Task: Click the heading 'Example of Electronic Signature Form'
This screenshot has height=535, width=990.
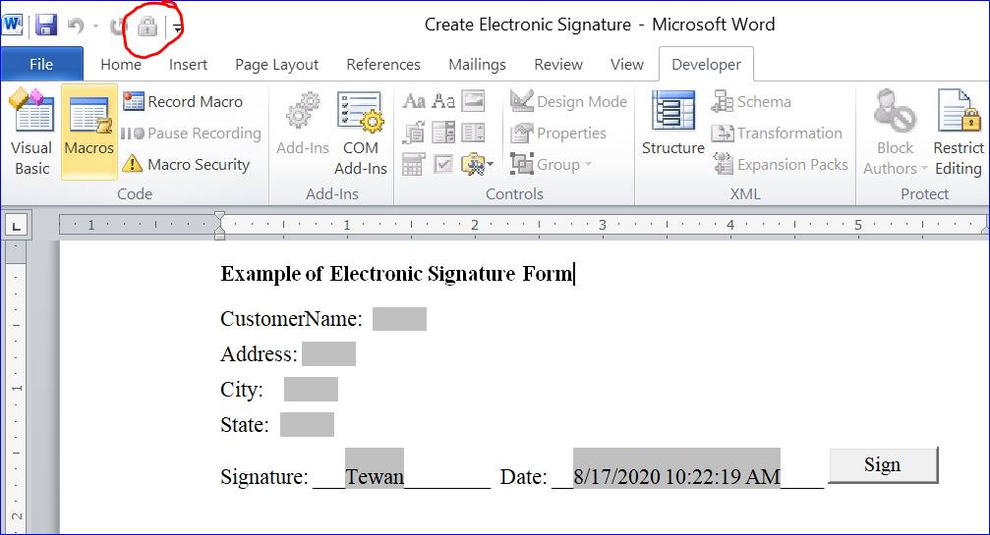Action: tap(396, 274)
